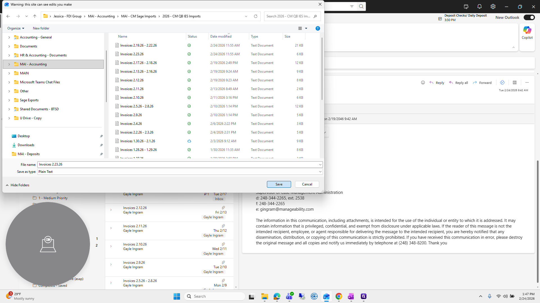The image size is (540, 303).
Task: Sort files by the Date modified column
Action: (x=221, y=36)
